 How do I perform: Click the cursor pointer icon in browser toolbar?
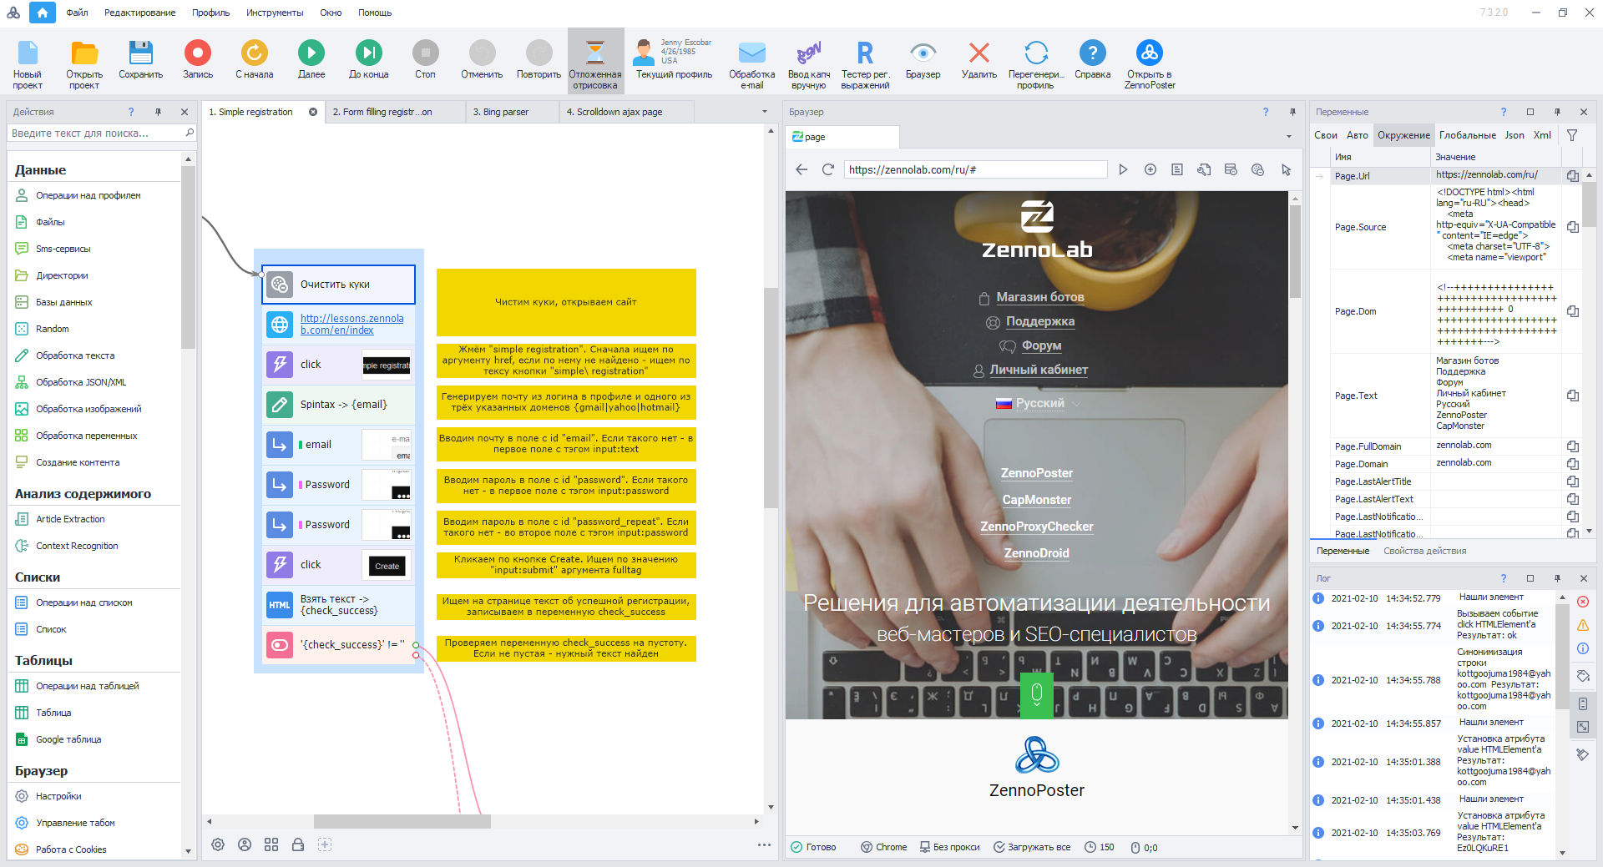(1286, 169)
